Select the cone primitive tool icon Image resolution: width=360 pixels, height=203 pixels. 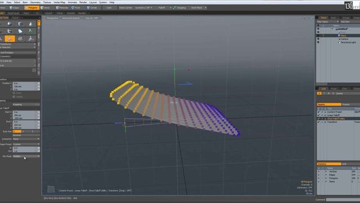click(30, 24)
